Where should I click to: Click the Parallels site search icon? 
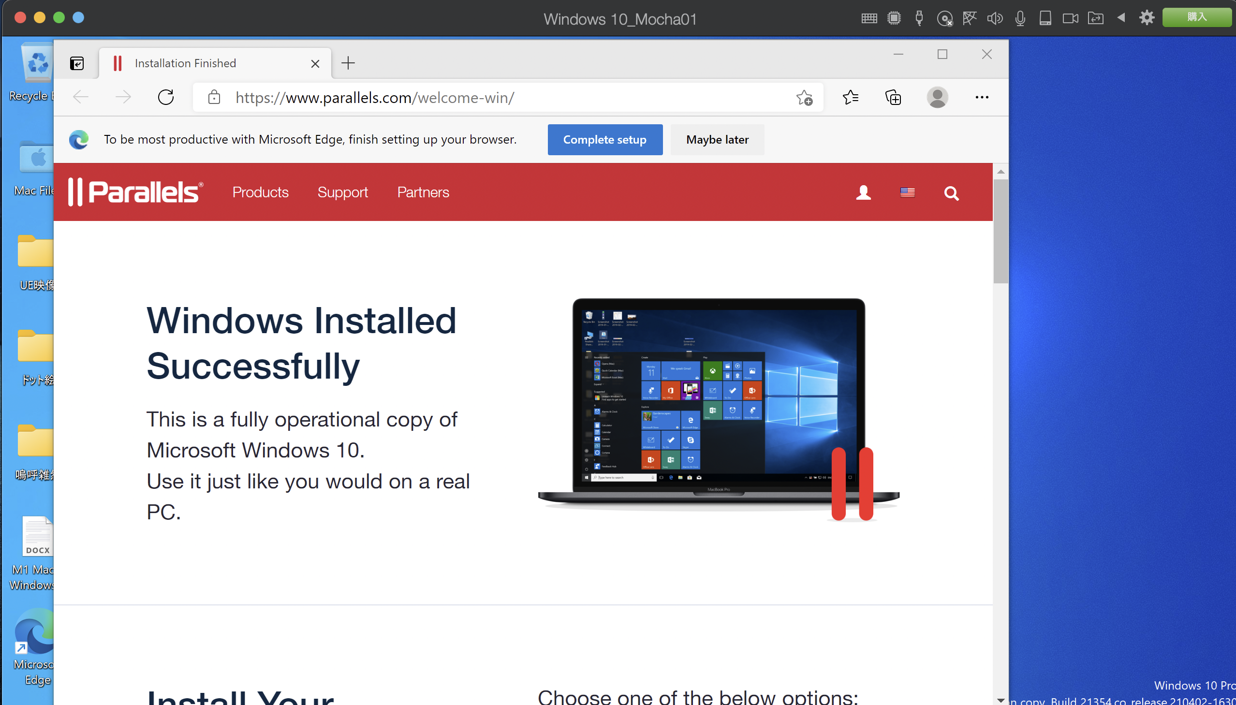(x=951, y=193)
